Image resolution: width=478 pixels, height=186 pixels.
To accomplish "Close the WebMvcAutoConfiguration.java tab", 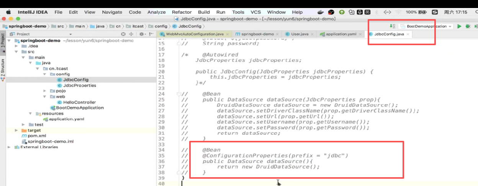I will tap(227, 34).
